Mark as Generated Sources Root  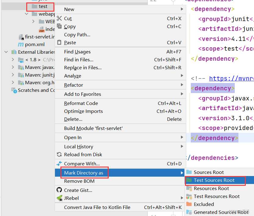tap(219, 212)
